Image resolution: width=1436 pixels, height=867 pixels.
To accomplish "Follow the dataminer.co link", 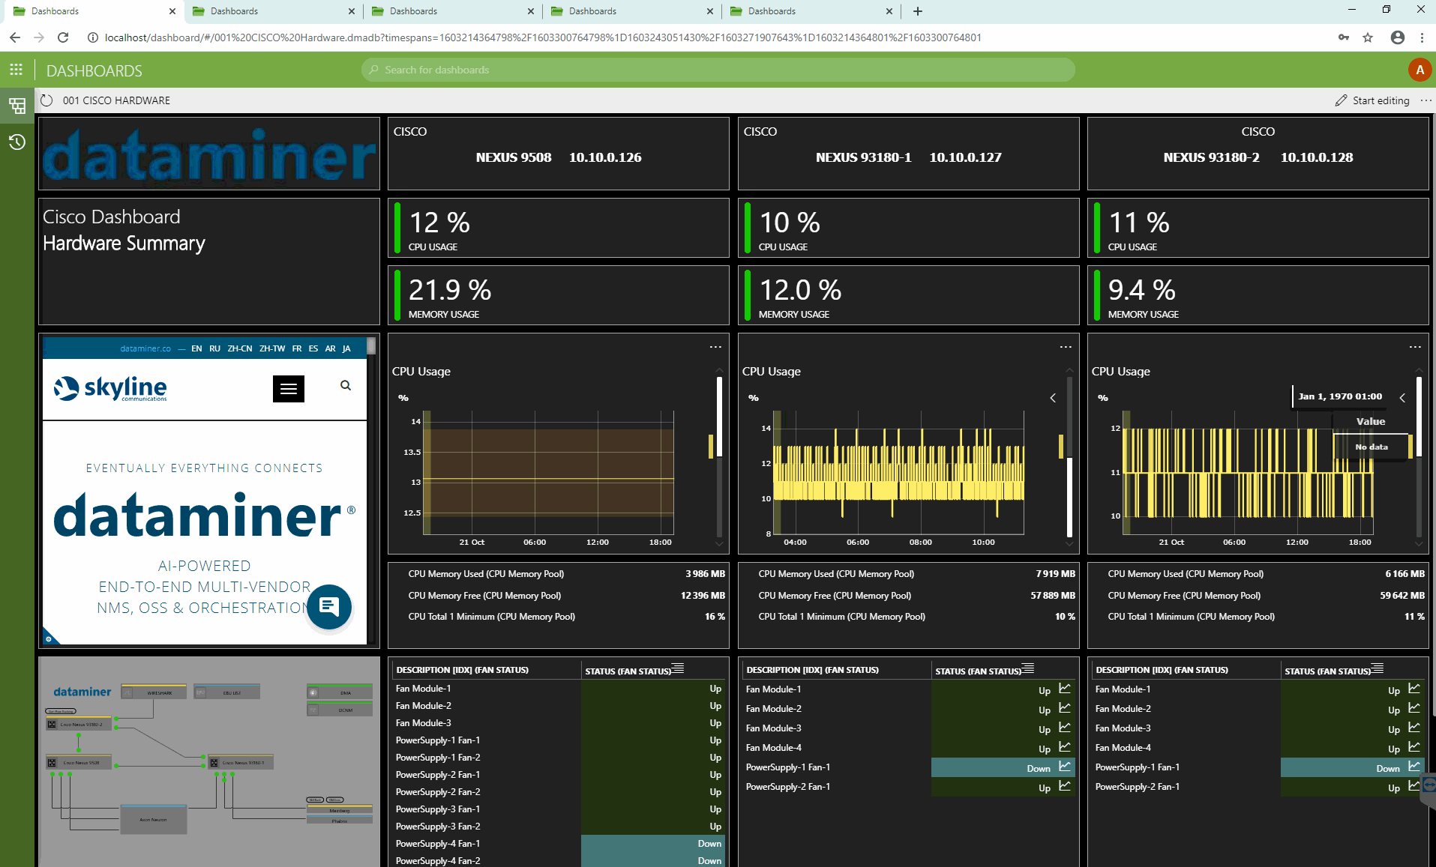I will click(145, 348).
